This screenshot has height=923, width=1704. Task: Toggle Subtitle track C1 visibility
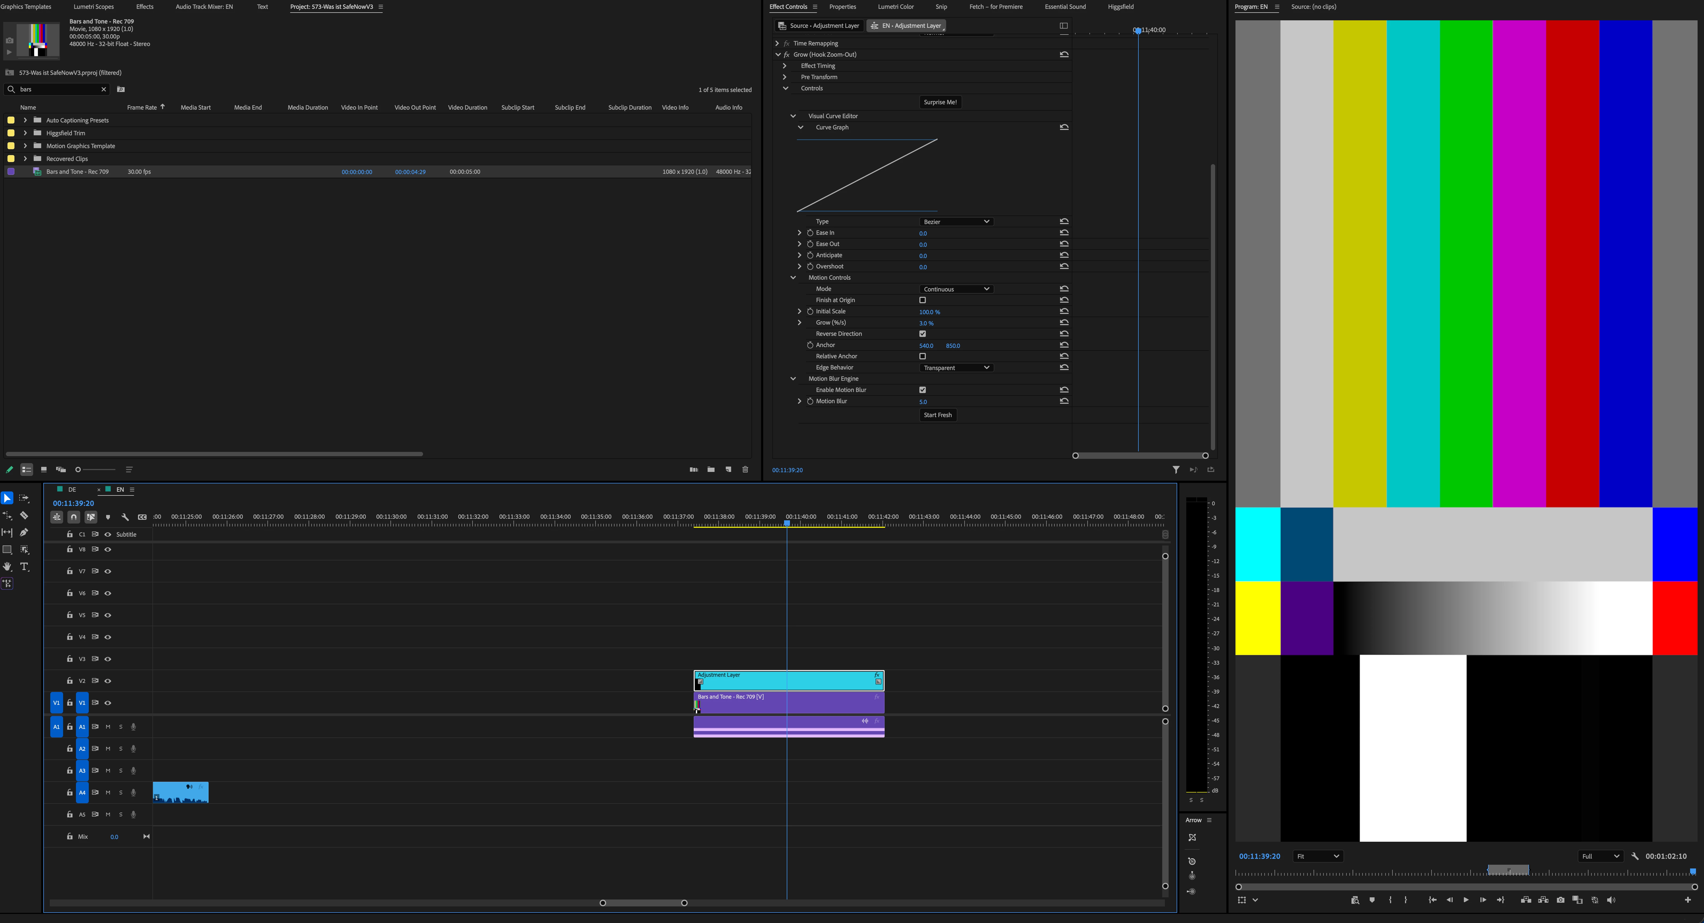(x=108, y=534)
